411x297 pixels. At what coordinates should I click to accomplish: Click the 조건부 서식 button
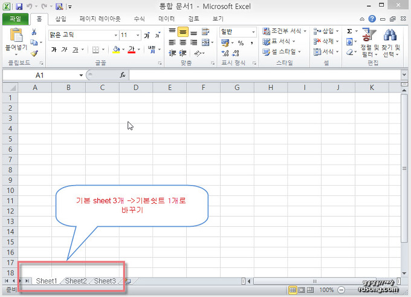285,31
